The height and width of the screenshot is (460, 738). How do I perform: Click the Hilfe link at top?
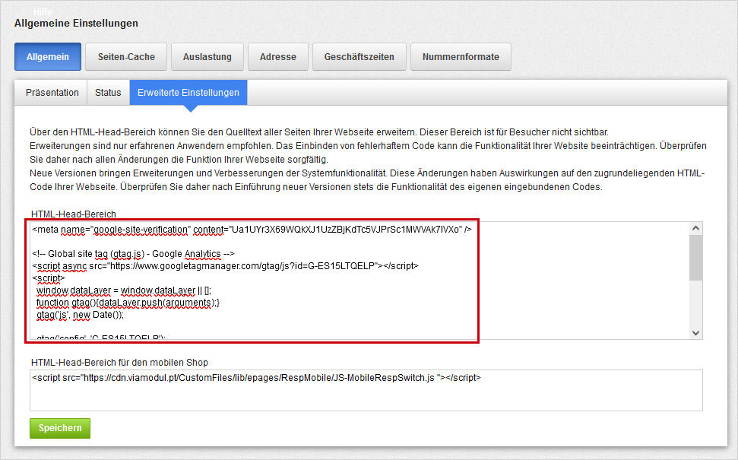pos(43,11)
